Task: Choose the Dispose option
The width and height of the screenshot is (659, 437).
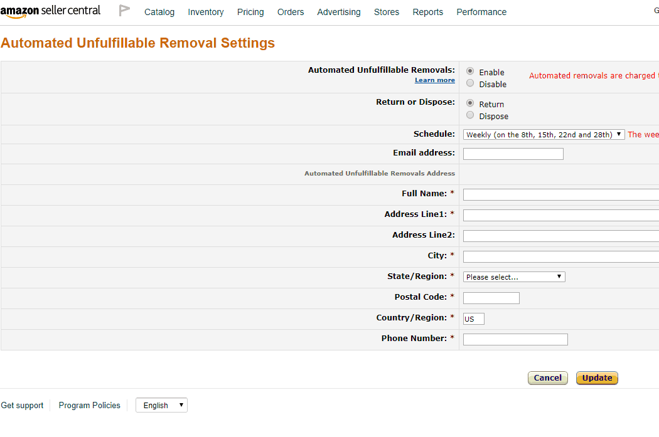Action: coord(470,115)
